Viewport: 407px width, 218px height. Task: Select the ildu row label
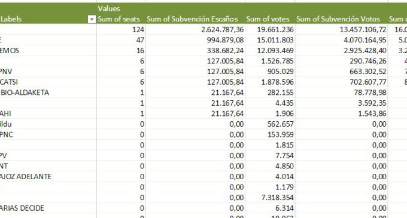click(6, 124)
